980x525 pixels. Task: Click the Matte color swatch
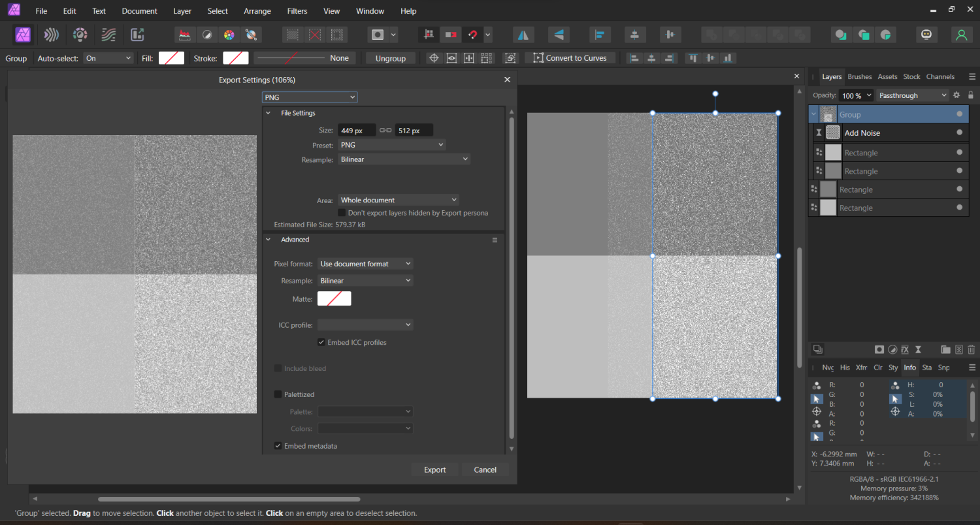[x=334, y=298]
